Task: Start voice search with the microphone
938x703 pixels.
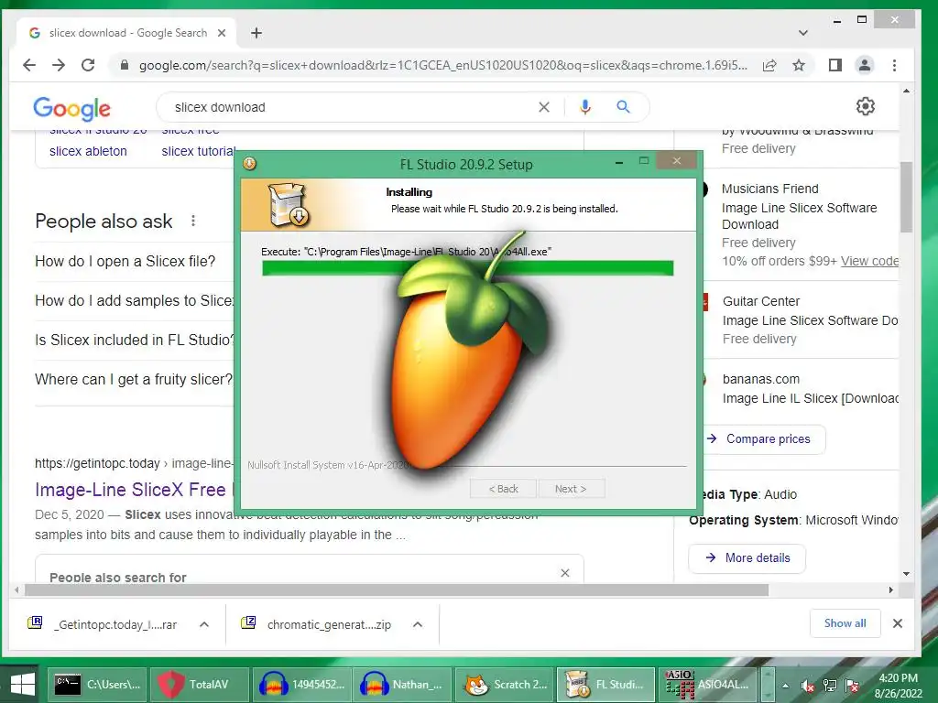Action: click(x=585, y=107)
